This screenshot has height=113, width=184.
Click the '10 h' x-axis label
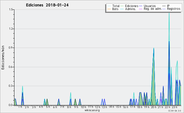pos(83,107)
